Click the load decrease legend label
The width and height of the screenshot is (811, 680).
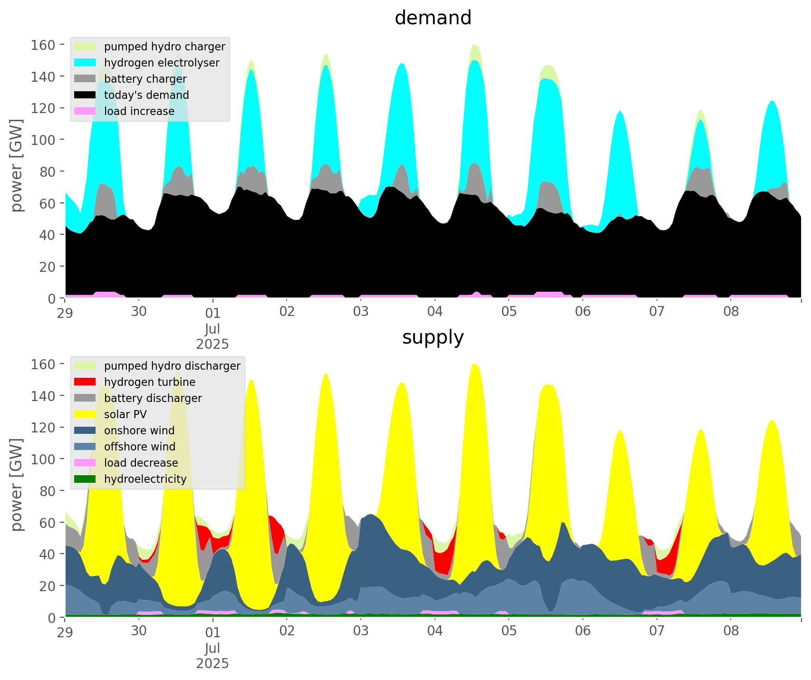141,463
